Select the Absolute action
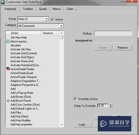The width and height of the screenshot is (139, 135). pos(16,45)
